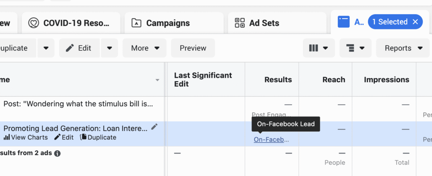
Task: Open the Reports dropdown
Action: coord(403,48)
